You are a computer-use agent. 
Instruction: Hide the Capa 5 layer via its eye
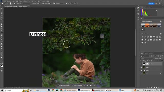(141, 64)
